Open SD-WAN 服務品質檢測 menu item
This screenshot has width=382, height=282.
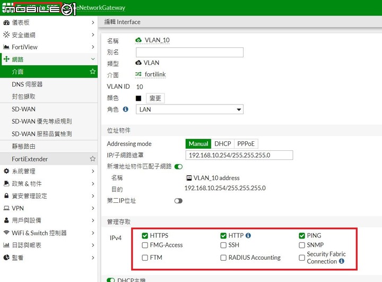point(49,134)
